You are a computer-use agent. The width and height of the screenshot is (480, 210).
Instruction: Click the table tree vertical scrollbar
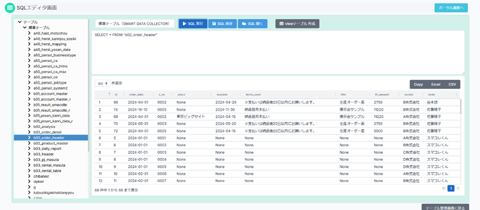pos(89,85)
